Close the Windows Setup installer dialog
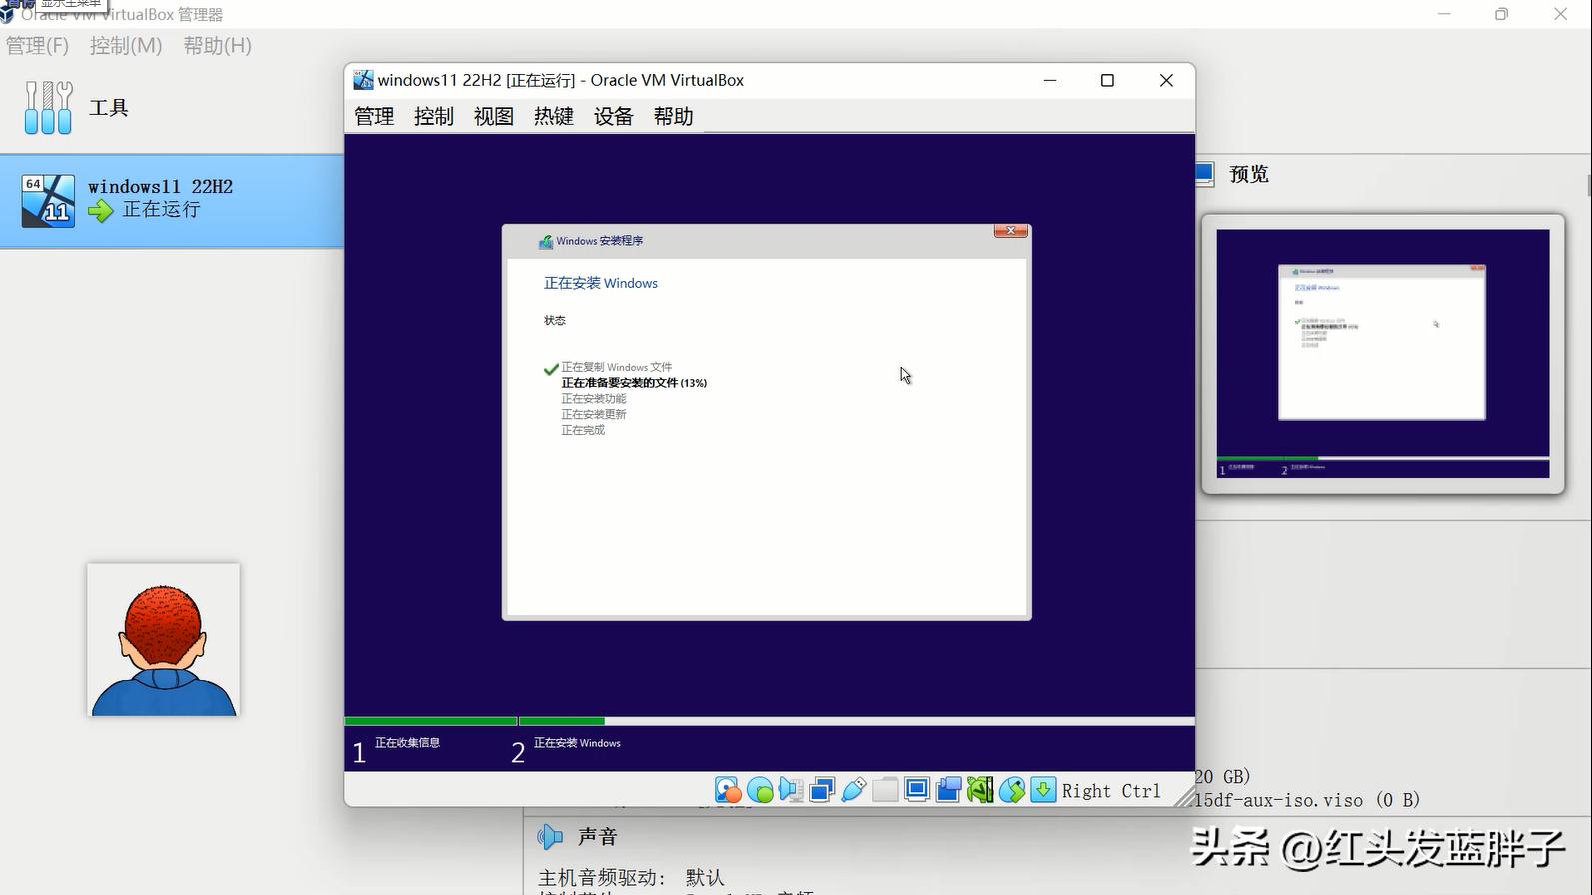 point(1011,231)
